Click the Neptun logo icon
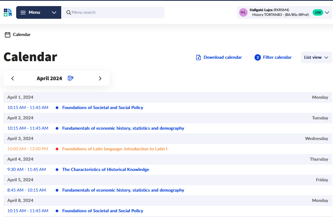 tap(8, 12)
